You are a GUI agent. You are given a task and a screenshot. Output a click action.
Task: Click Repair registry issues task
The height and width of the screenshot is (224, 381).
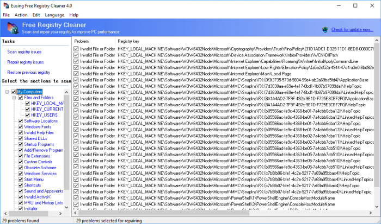click(x=26, y=62)
